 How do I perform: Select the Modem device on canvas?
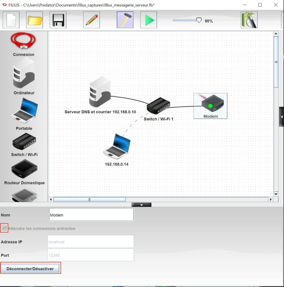(x=211, y=106)
